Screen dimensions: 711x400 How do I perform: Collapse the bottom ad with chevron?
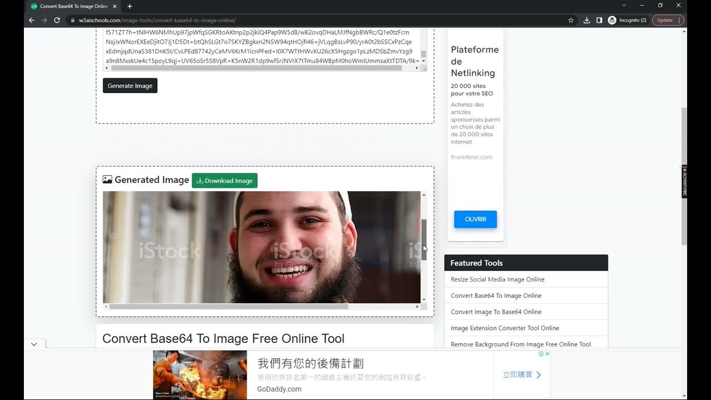pos(34,344)
